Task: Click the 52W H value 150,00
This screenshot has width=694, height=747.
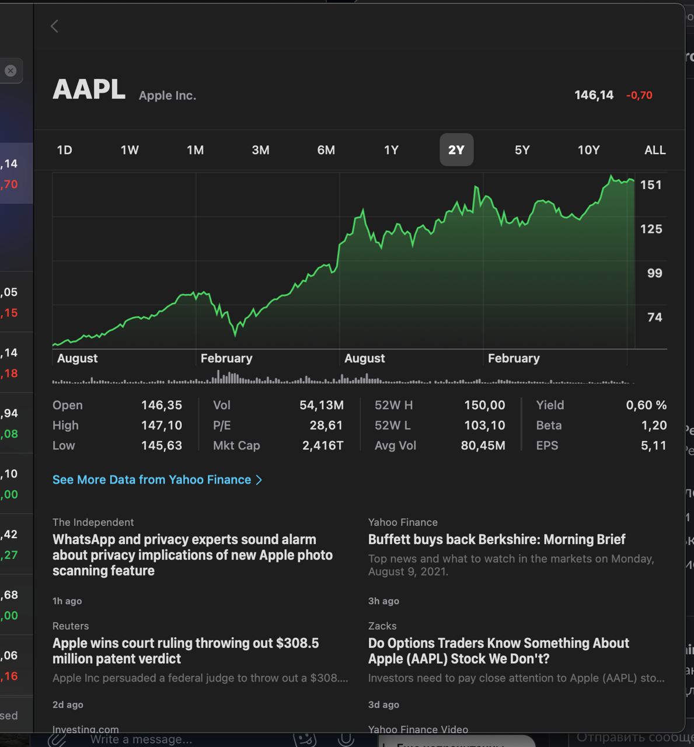Action: (484, 405)
